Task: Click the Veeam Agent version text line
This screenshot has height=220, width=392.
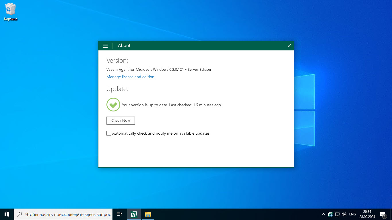Action: coord(159,70)
